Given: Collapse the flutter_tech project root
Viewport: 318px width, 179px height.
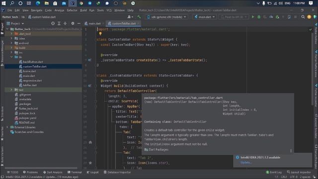Looking at the screenshot, I should tap(7, 29).
